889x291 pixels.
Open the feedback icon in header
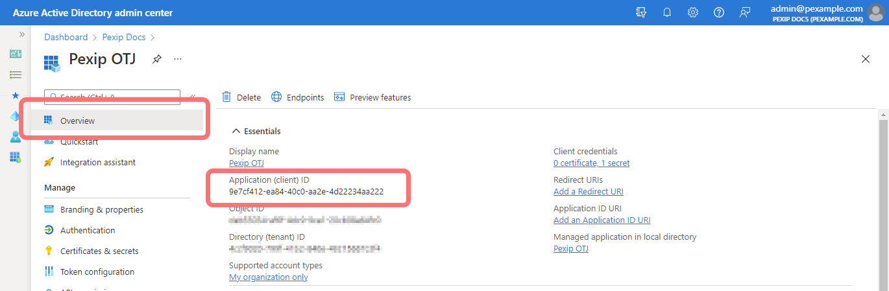coord(745,12)
